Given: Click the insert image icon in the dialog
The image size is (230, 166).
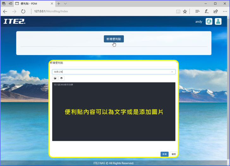Looking at the screenshot, I should pyautogui.click(x=55, y=78).
